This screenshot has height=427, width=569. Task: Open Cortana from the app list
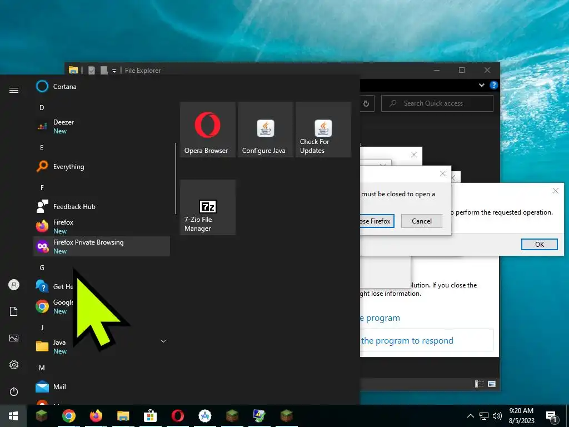coord(102,86)
